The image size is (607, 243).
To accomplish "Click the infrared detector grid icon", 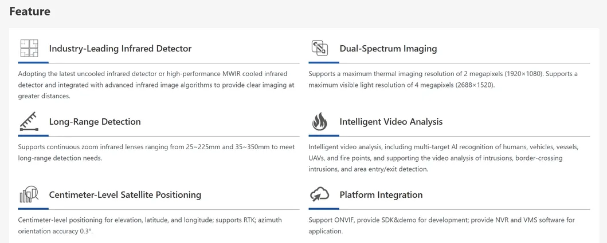I will [29, 49].
